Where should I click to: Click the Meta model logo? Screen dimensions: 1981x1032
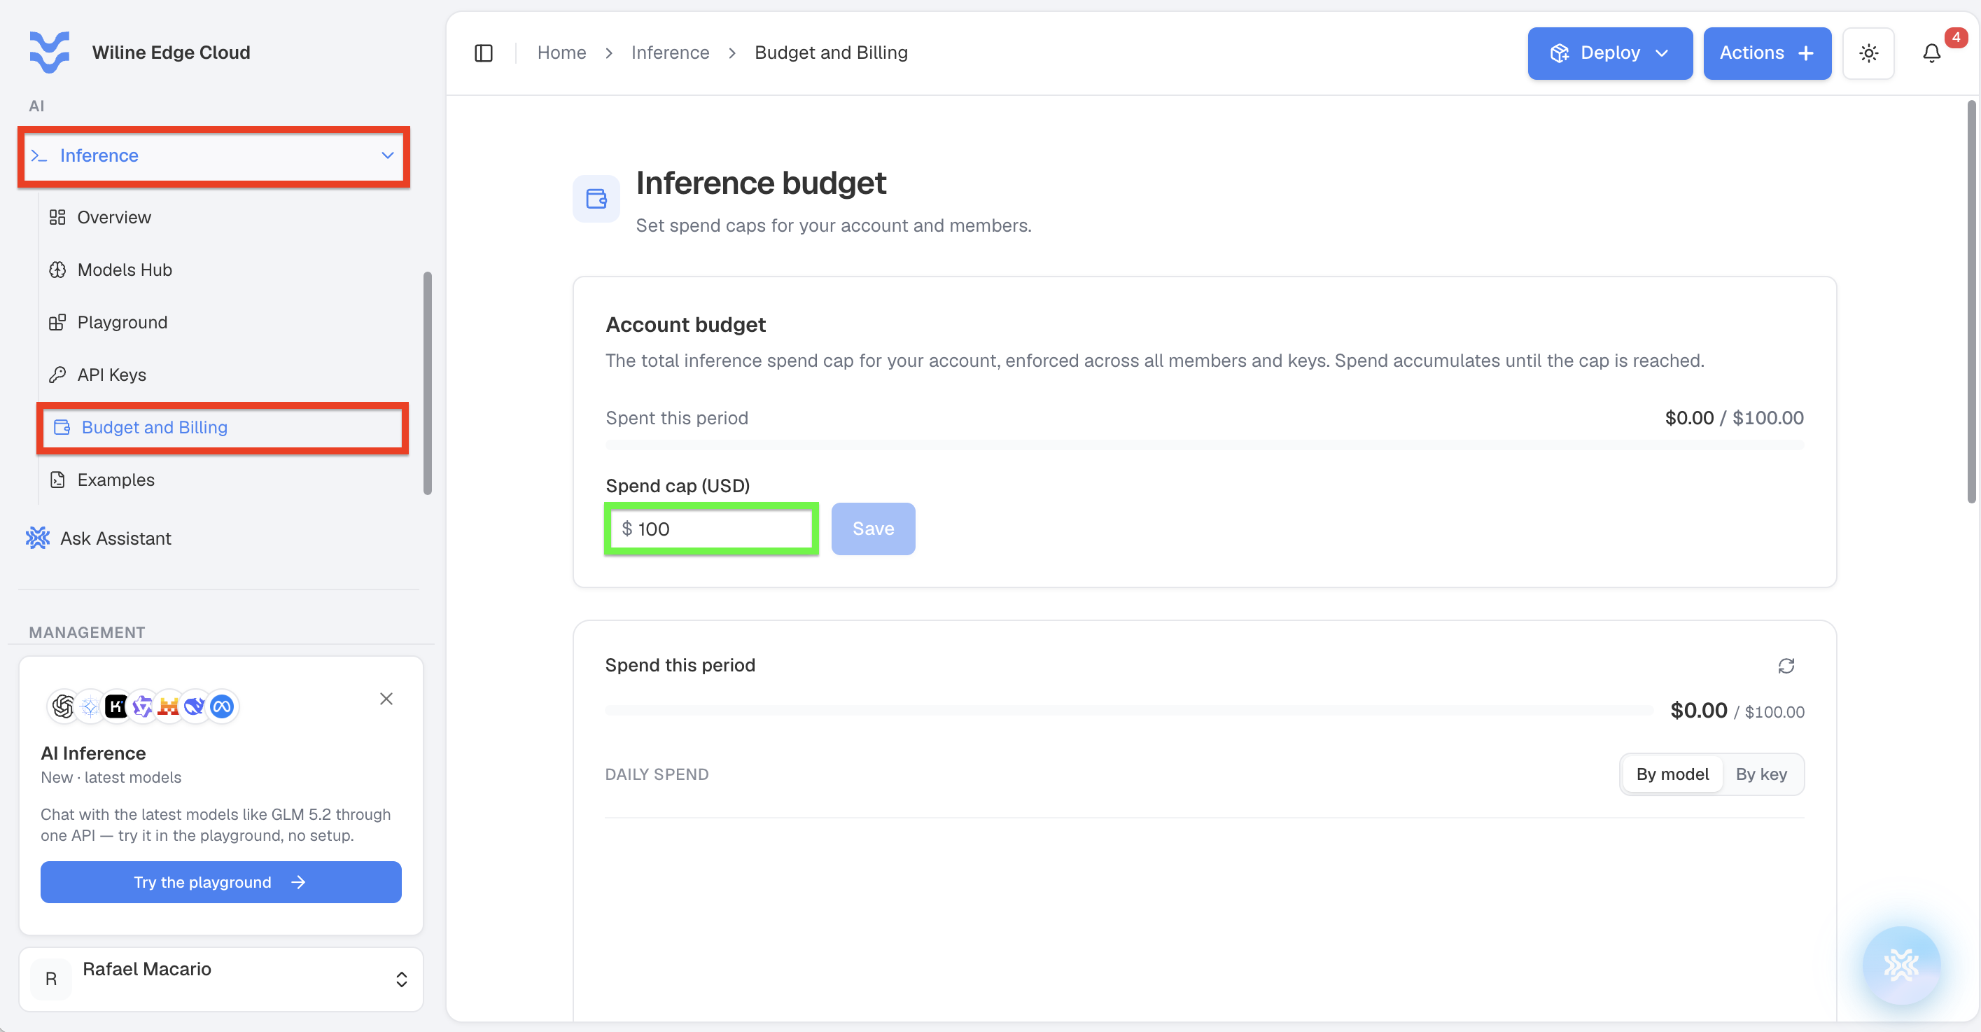pyautogui.click(x=221, y=706)
